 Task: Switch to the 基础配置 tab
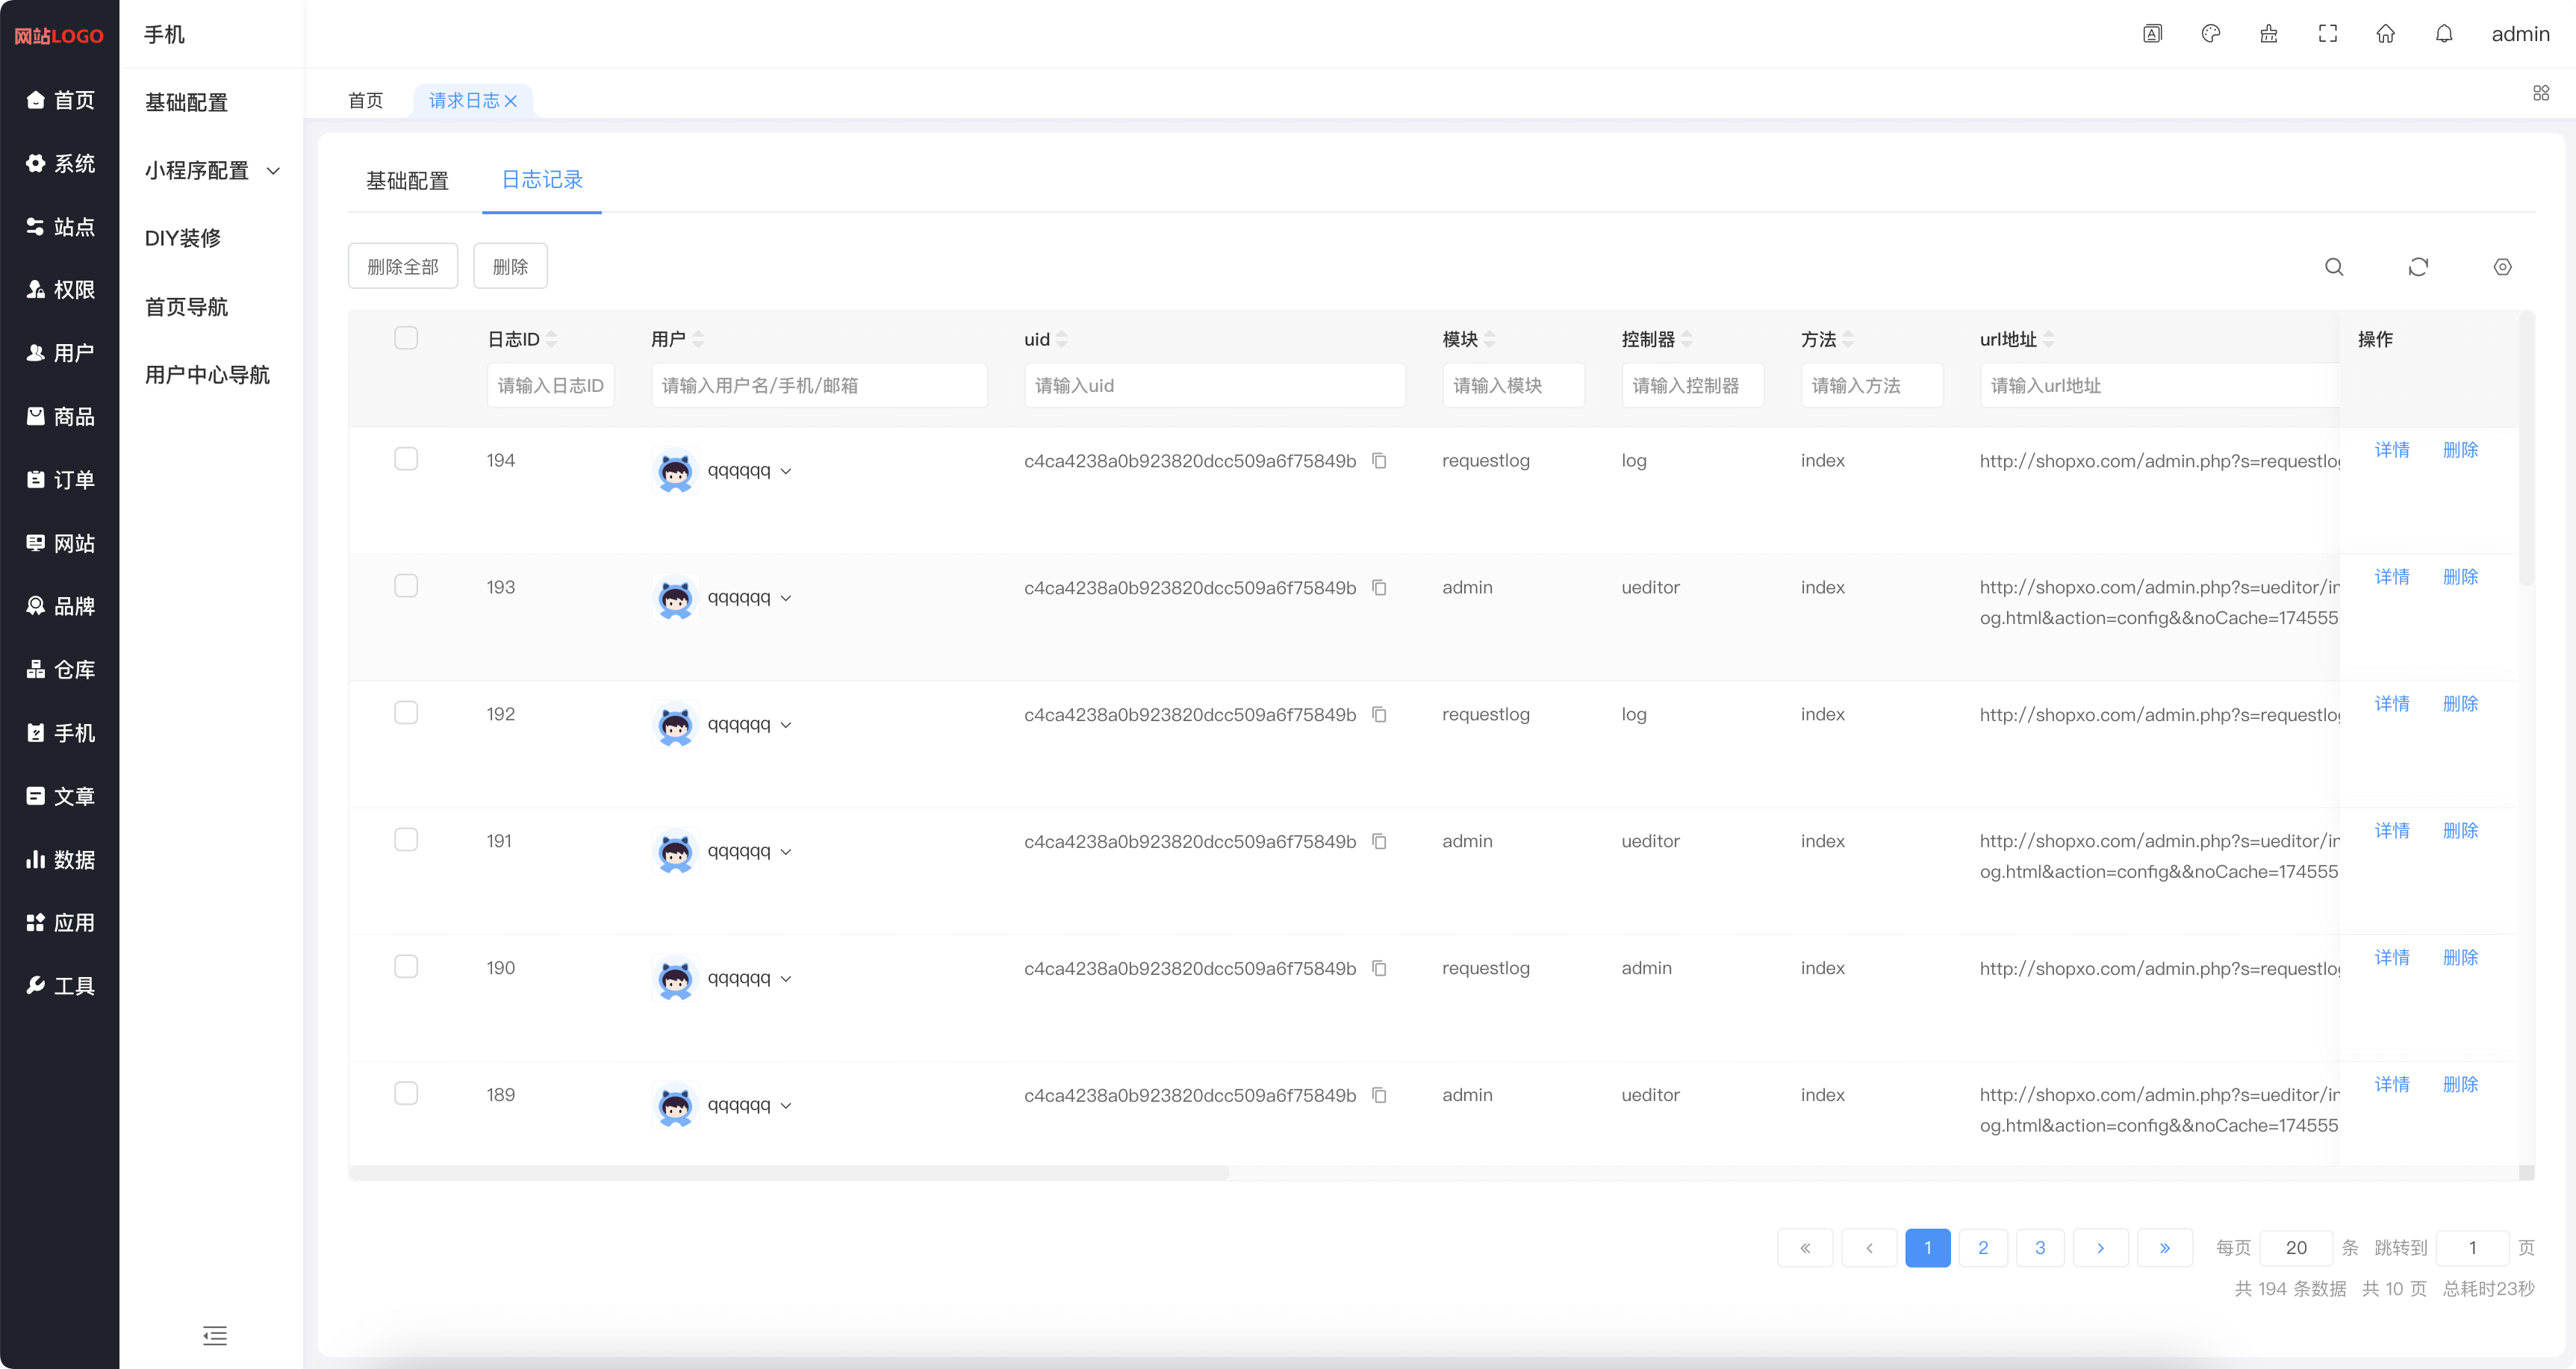pos(407,181)
